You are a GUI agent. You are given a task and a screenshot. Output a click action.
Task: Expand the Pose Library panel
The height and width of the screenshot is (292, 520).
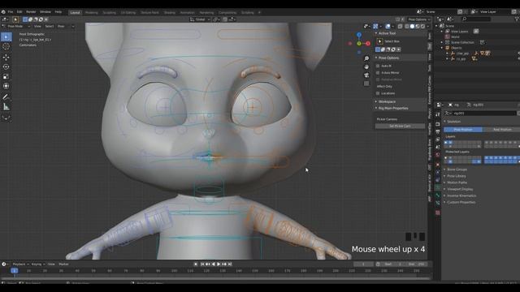pos(457,176)
